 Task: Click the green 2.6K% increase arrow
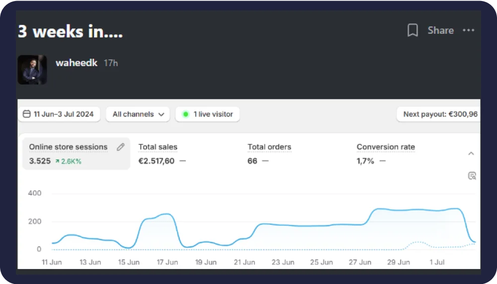click(x=58, y=161)
